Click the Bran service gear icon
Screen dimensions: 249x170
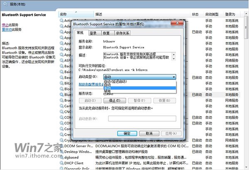pos(61,100)
